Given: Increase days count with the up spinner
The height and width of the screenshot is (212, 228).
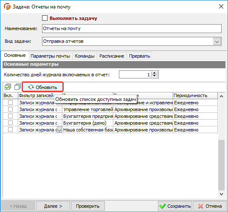Looking at the screenshot, I should [x=155, y=73].
